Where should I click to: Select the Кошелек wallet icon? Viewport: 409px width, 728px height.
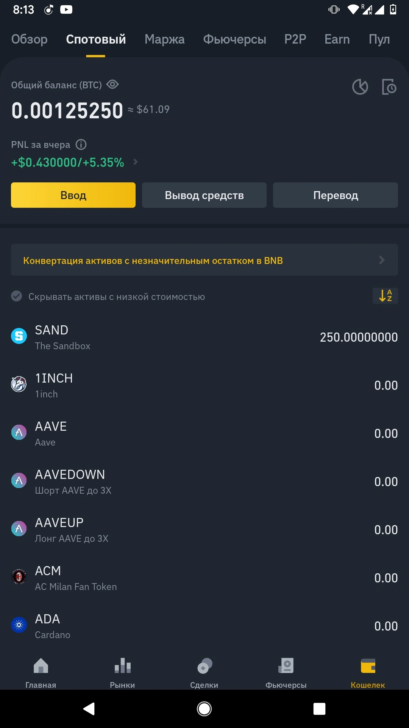click(368, 666)
